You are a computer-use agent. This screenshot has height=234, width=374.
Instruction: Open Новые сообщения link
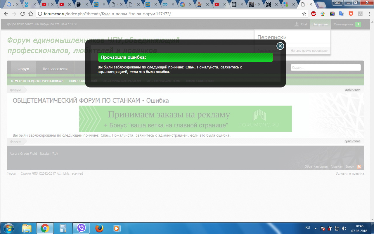(200, 81)
